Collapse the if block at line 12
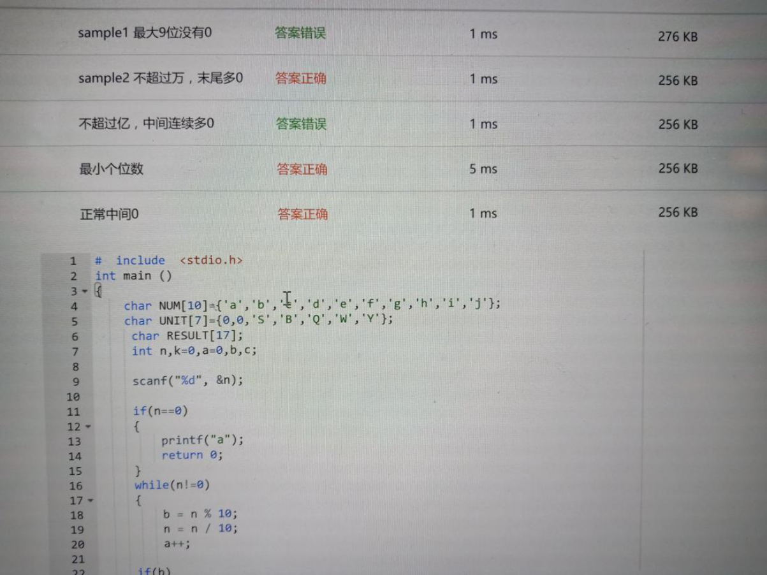Screen dimensions: 767x575 (87, 426)
